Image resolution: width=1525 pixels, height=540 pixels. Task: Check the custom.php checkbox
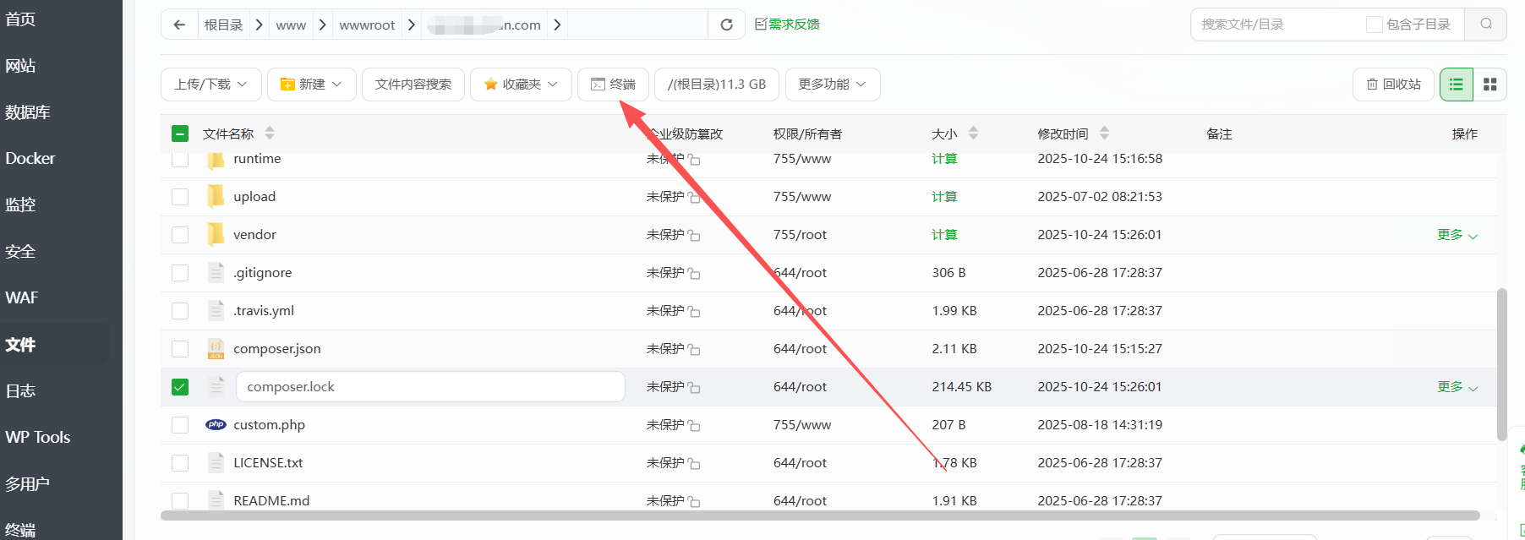pyautogui.click(x=180, y=424)
